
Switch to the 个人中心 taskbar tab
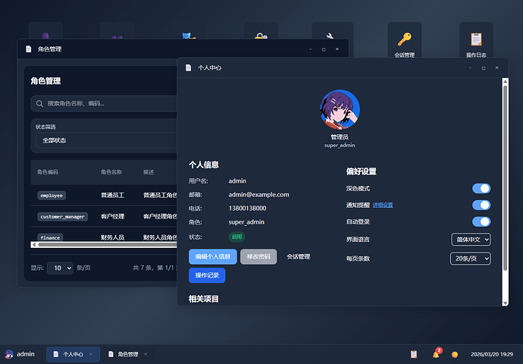[x=73, y=354]
